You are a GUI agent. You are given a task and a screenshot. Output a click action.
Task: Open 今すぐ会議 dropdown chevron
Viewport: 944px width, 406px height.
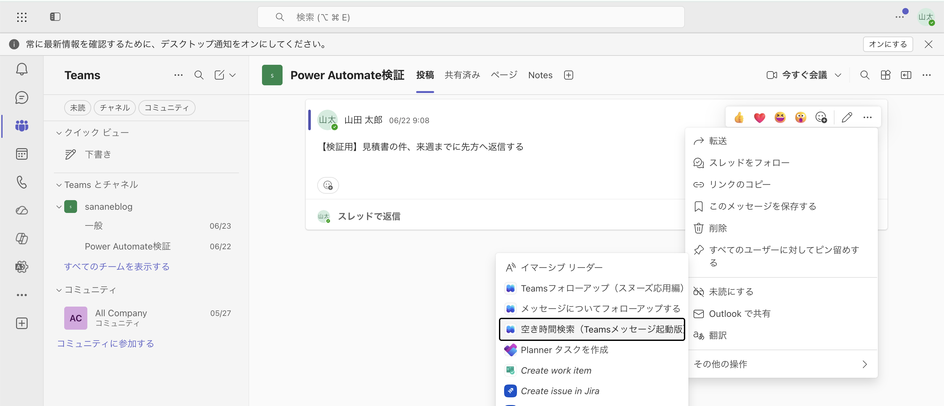point(838,75)
